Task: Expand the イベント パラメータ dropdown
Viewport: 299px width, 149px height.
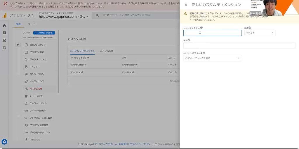Action: pyautogui.click(x=212, y=58)
